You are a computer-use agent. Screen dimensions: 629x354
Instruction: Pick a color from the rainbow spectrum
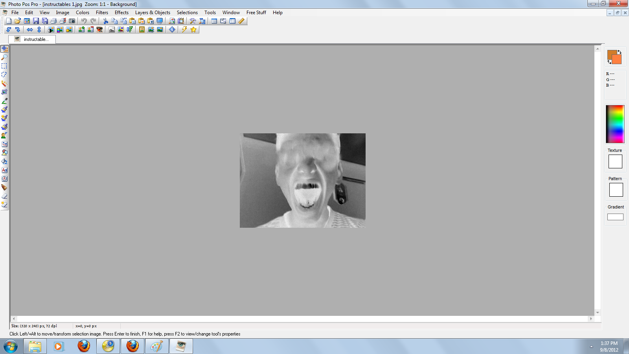pos(615,124)
